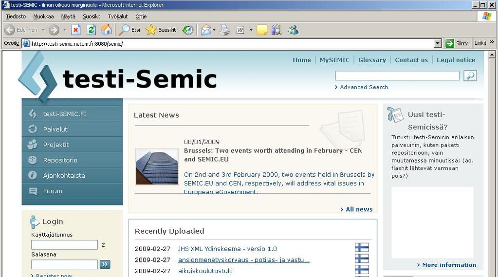Open the aikuiskoulutustuki link
The height and width of the screenshot is (277, 498).
[x=205, y=271]
